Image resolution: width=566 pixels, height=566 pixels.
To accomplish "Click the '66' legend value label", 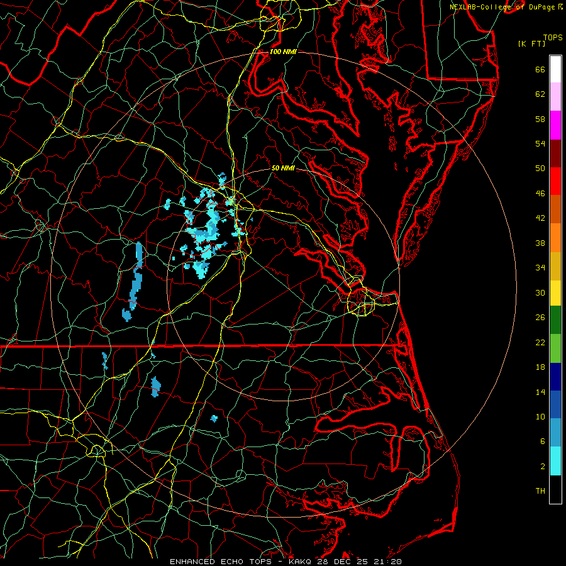I will 540,70.
